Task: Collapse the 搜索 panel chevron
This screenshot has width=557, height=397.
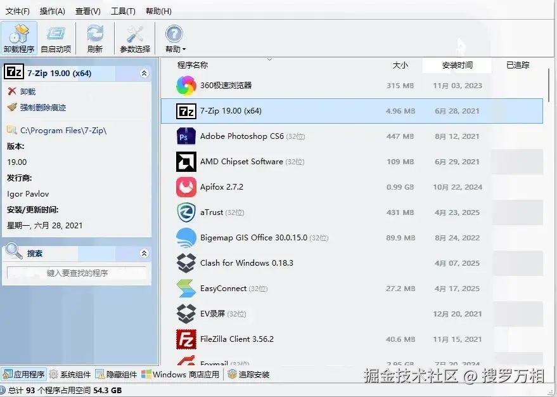Action: [144, 253]
